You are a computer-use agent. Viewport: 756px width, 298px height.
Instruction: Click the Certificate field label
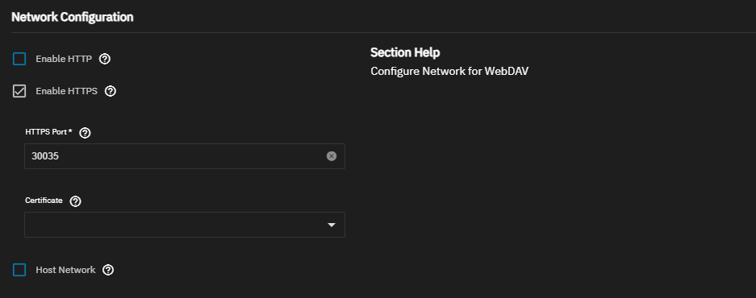click(x=44, y=201)
